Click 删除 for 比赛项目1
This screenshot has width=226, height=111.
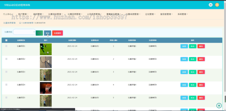click(201, 46)
